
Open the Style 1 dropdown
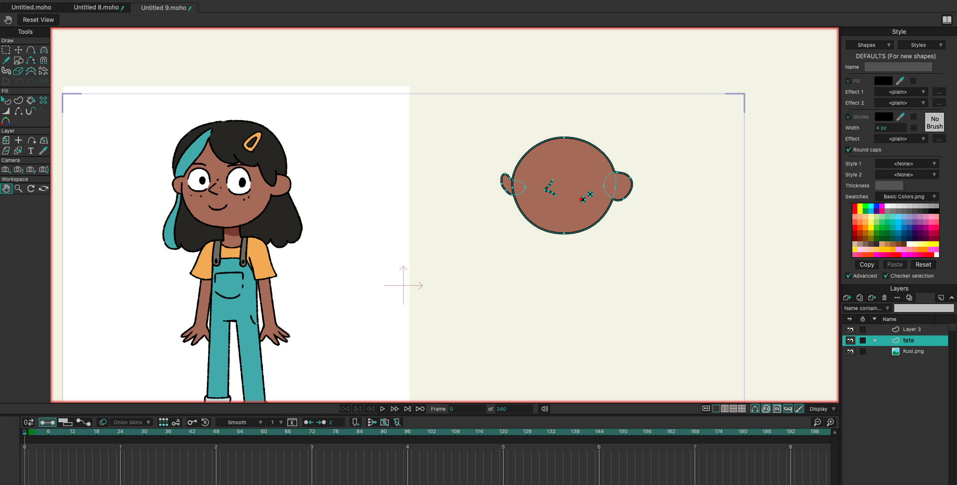click(x=907, y=163)
